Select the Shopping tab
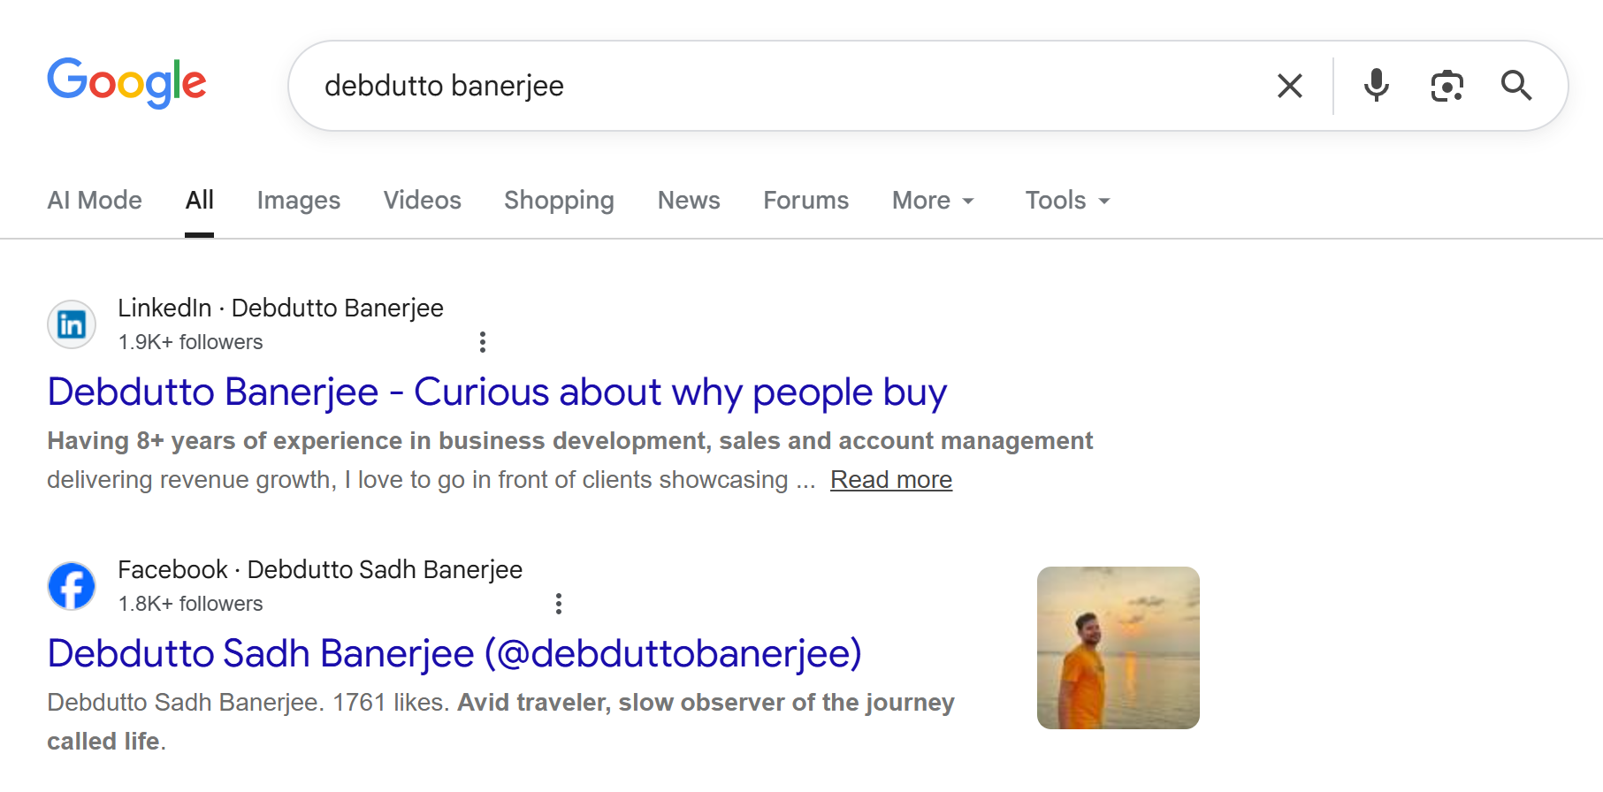 pos(559,201)
